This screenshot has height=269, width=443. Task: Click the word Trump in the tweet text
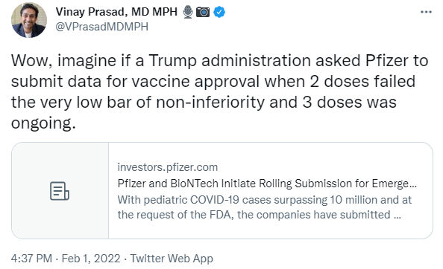pos(172,60)
